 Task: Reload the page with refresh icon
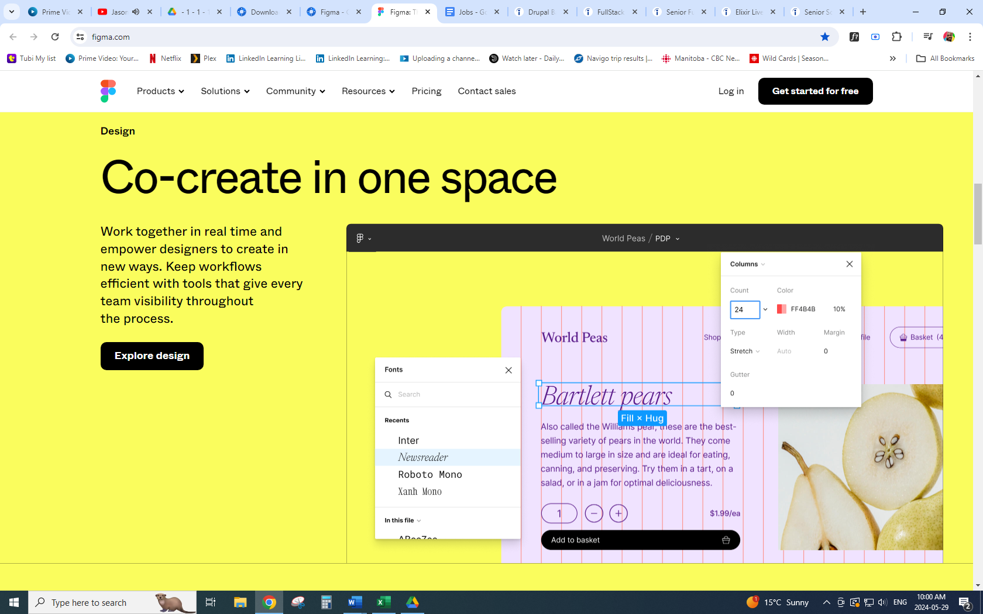pyautogui.click(x=55, y=37)
